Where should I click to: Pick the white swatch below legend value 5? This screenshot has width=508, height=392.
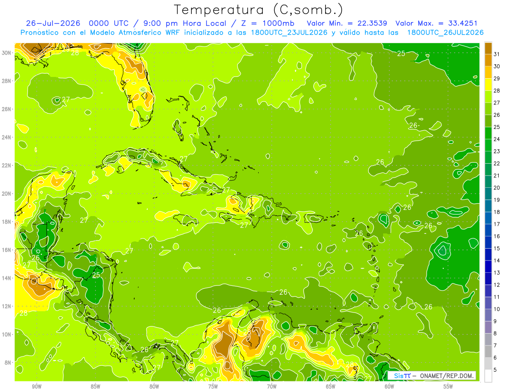pos(488,376)
